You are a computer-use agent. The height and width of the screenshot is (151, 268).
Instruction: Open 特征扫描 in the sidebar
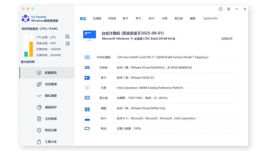[x=47, y=130]
